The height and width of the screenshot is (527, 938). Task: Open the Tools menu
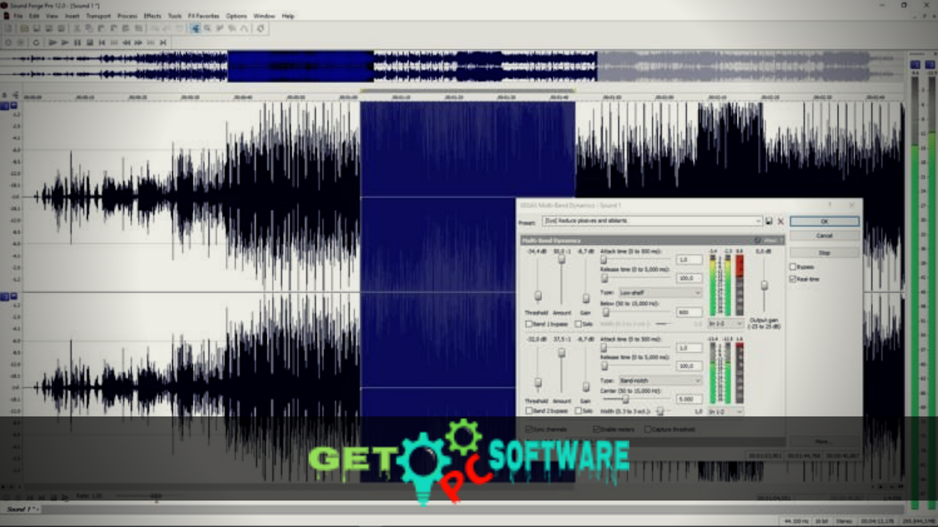[175, 16]
